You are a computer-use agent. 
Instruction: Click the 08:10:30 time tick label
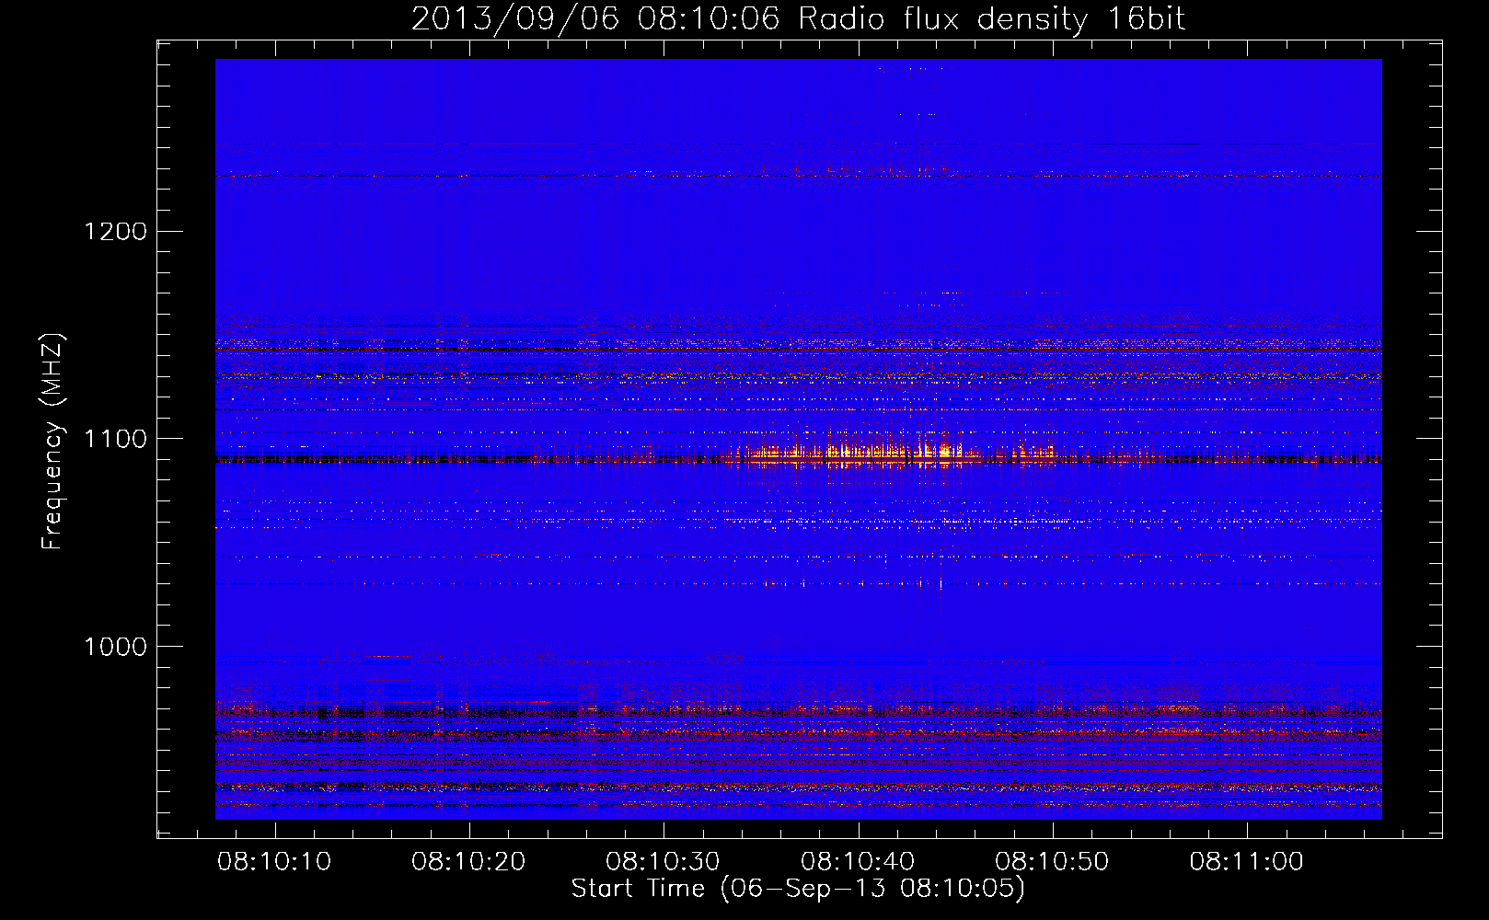pos(663,862)
